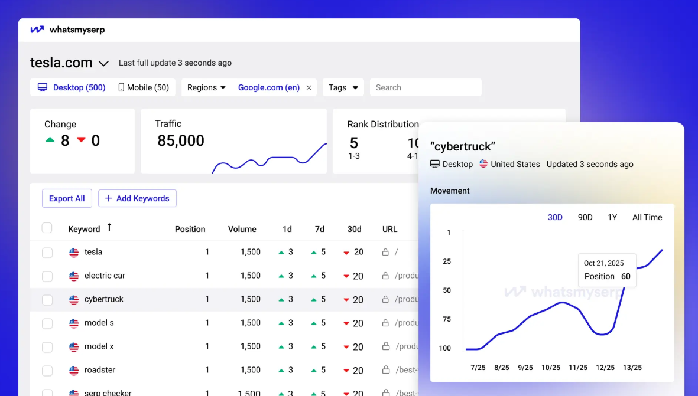Switch chart to the 90D range tab
Screen dimensions: 698x396
pos(585,217)
